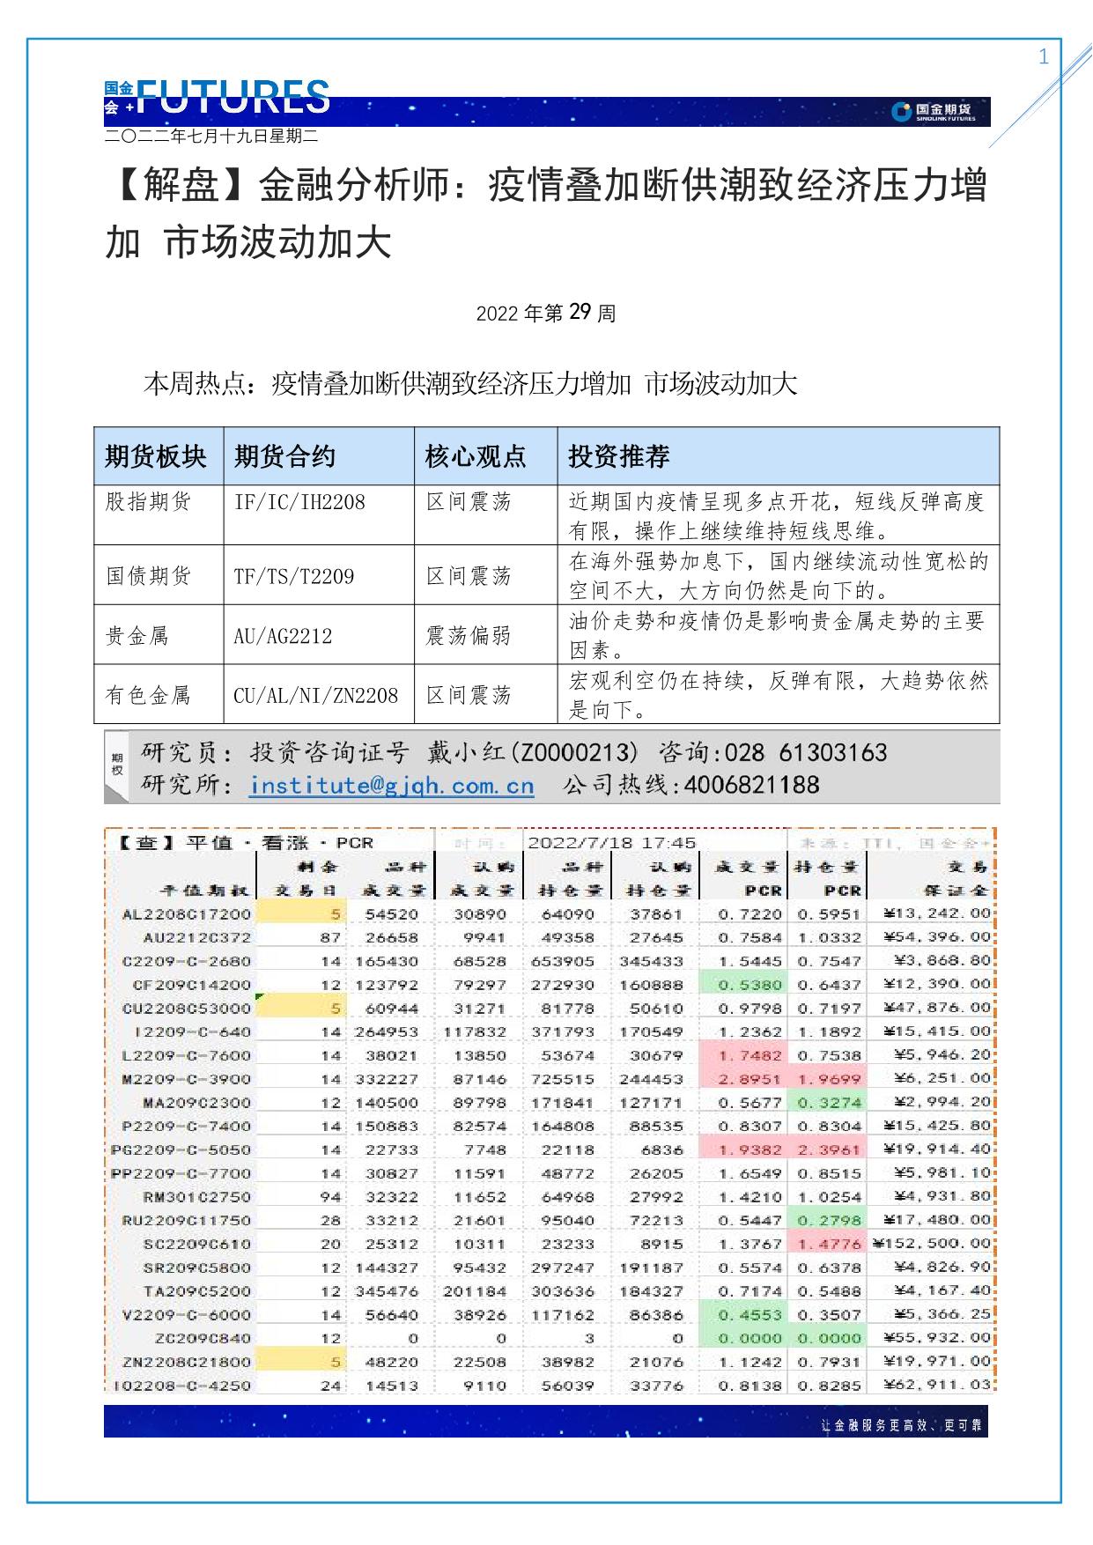Select the MA209C2300 option row
The width and height of the screenshot is (1093, 1545).
point(550,1103)
